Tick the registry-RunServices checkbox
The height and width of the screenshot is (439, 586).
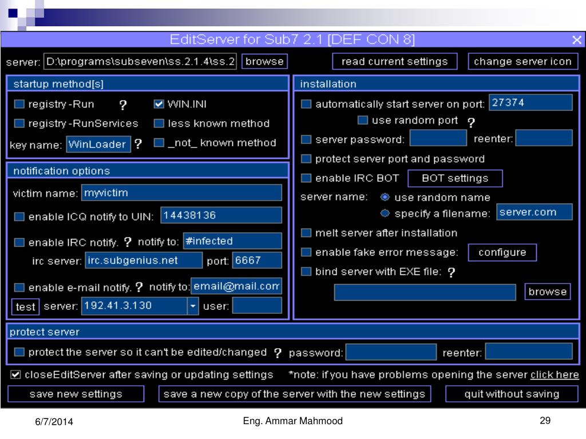19,123
